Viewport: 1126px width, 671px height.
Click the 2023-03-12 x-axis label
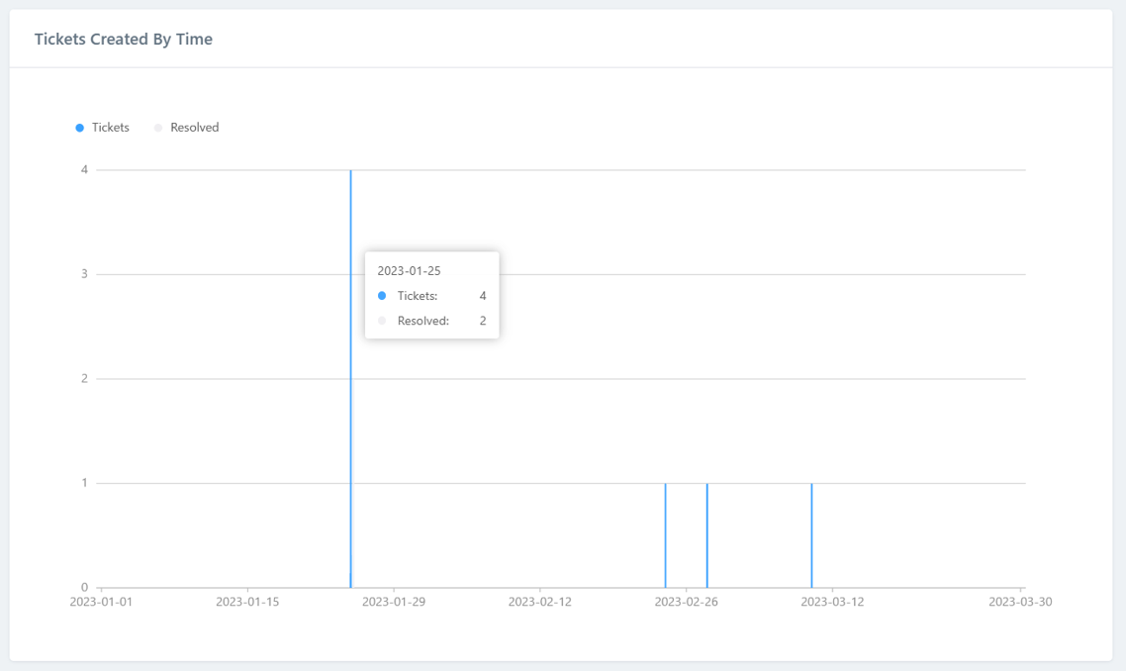coord(832,602)
